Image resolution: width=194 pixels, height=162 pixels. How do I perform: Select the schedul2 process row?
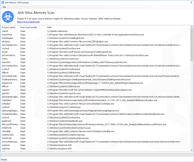pyautogui.click(x=92, y=104)
